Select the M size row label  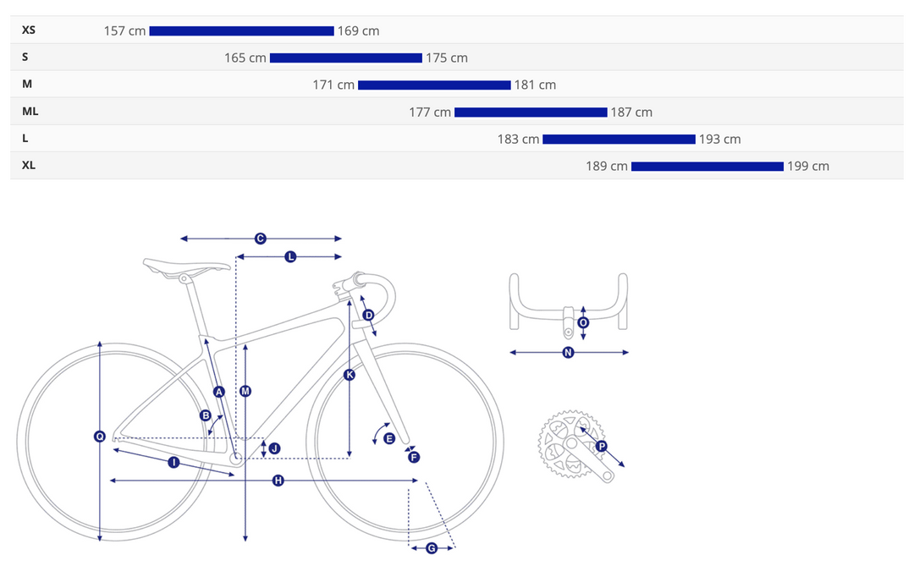tap(27, 84)
